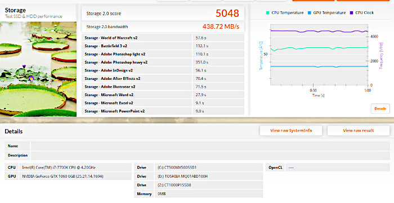Select the Microsoft Word v2 row
Viewport: 394px width, 203px height.
(163, 95)
